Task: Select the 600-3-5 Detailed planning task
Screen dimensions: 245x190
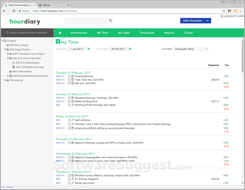Action: 29,67
